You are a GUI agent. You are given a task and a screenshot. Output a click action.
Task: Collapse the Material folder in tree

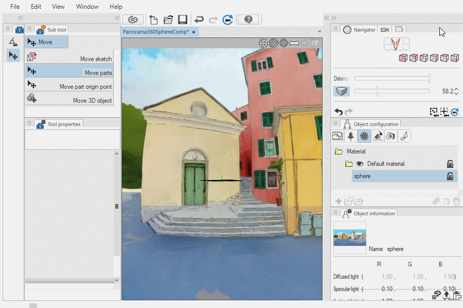coord(339,151)
